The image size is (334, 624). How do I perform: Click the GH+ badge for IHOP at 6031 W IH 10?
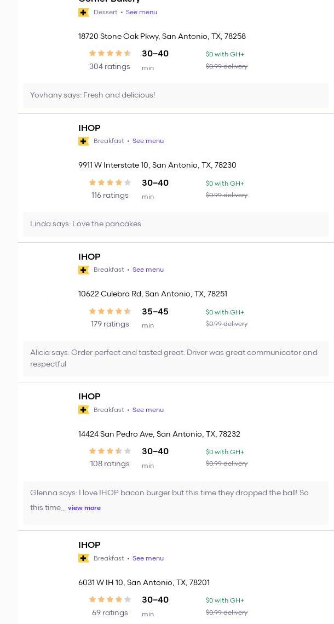pos(84,558)
